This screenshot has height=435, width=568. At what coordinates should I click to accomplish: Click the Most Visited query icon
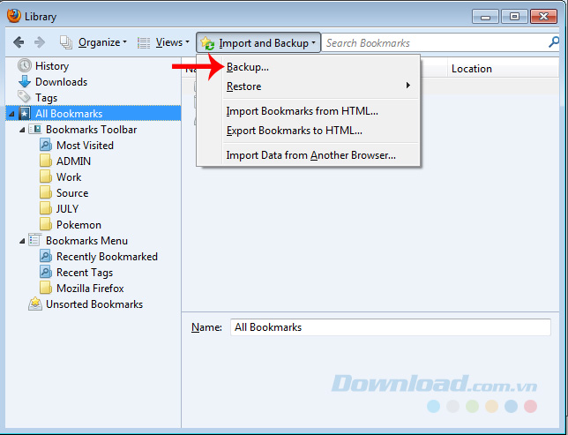[46, 145]
